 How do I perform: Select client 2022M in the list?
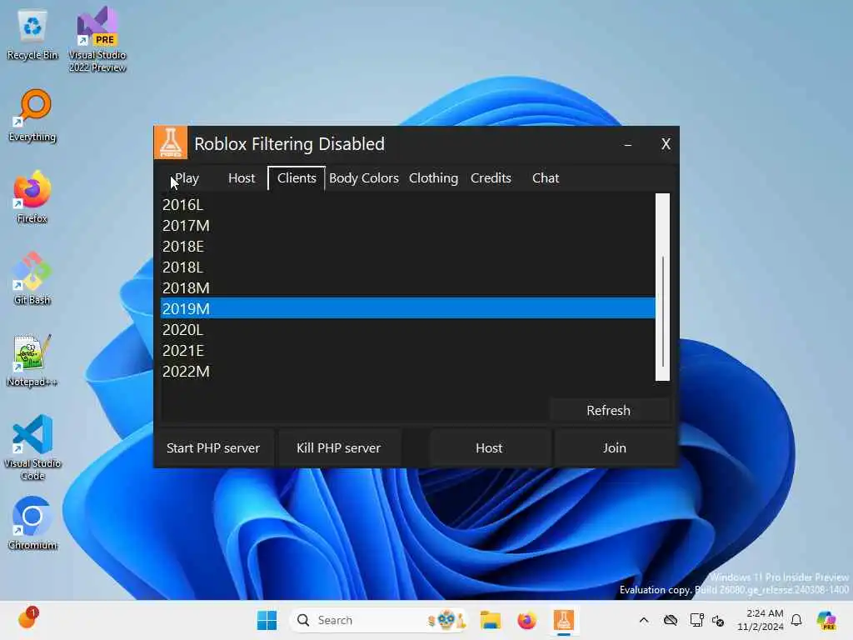click(x=407, y=371)
